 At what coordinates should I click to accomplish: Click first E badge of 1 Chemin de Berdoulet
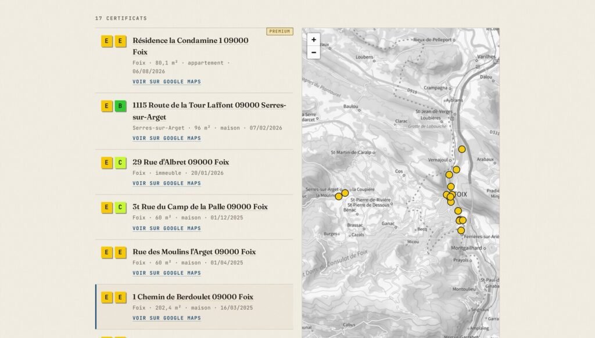(x=107, y=297)
